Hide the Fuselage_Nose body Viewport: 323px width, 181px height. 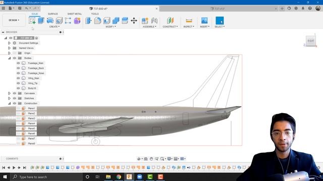click(x=18, y=73)
